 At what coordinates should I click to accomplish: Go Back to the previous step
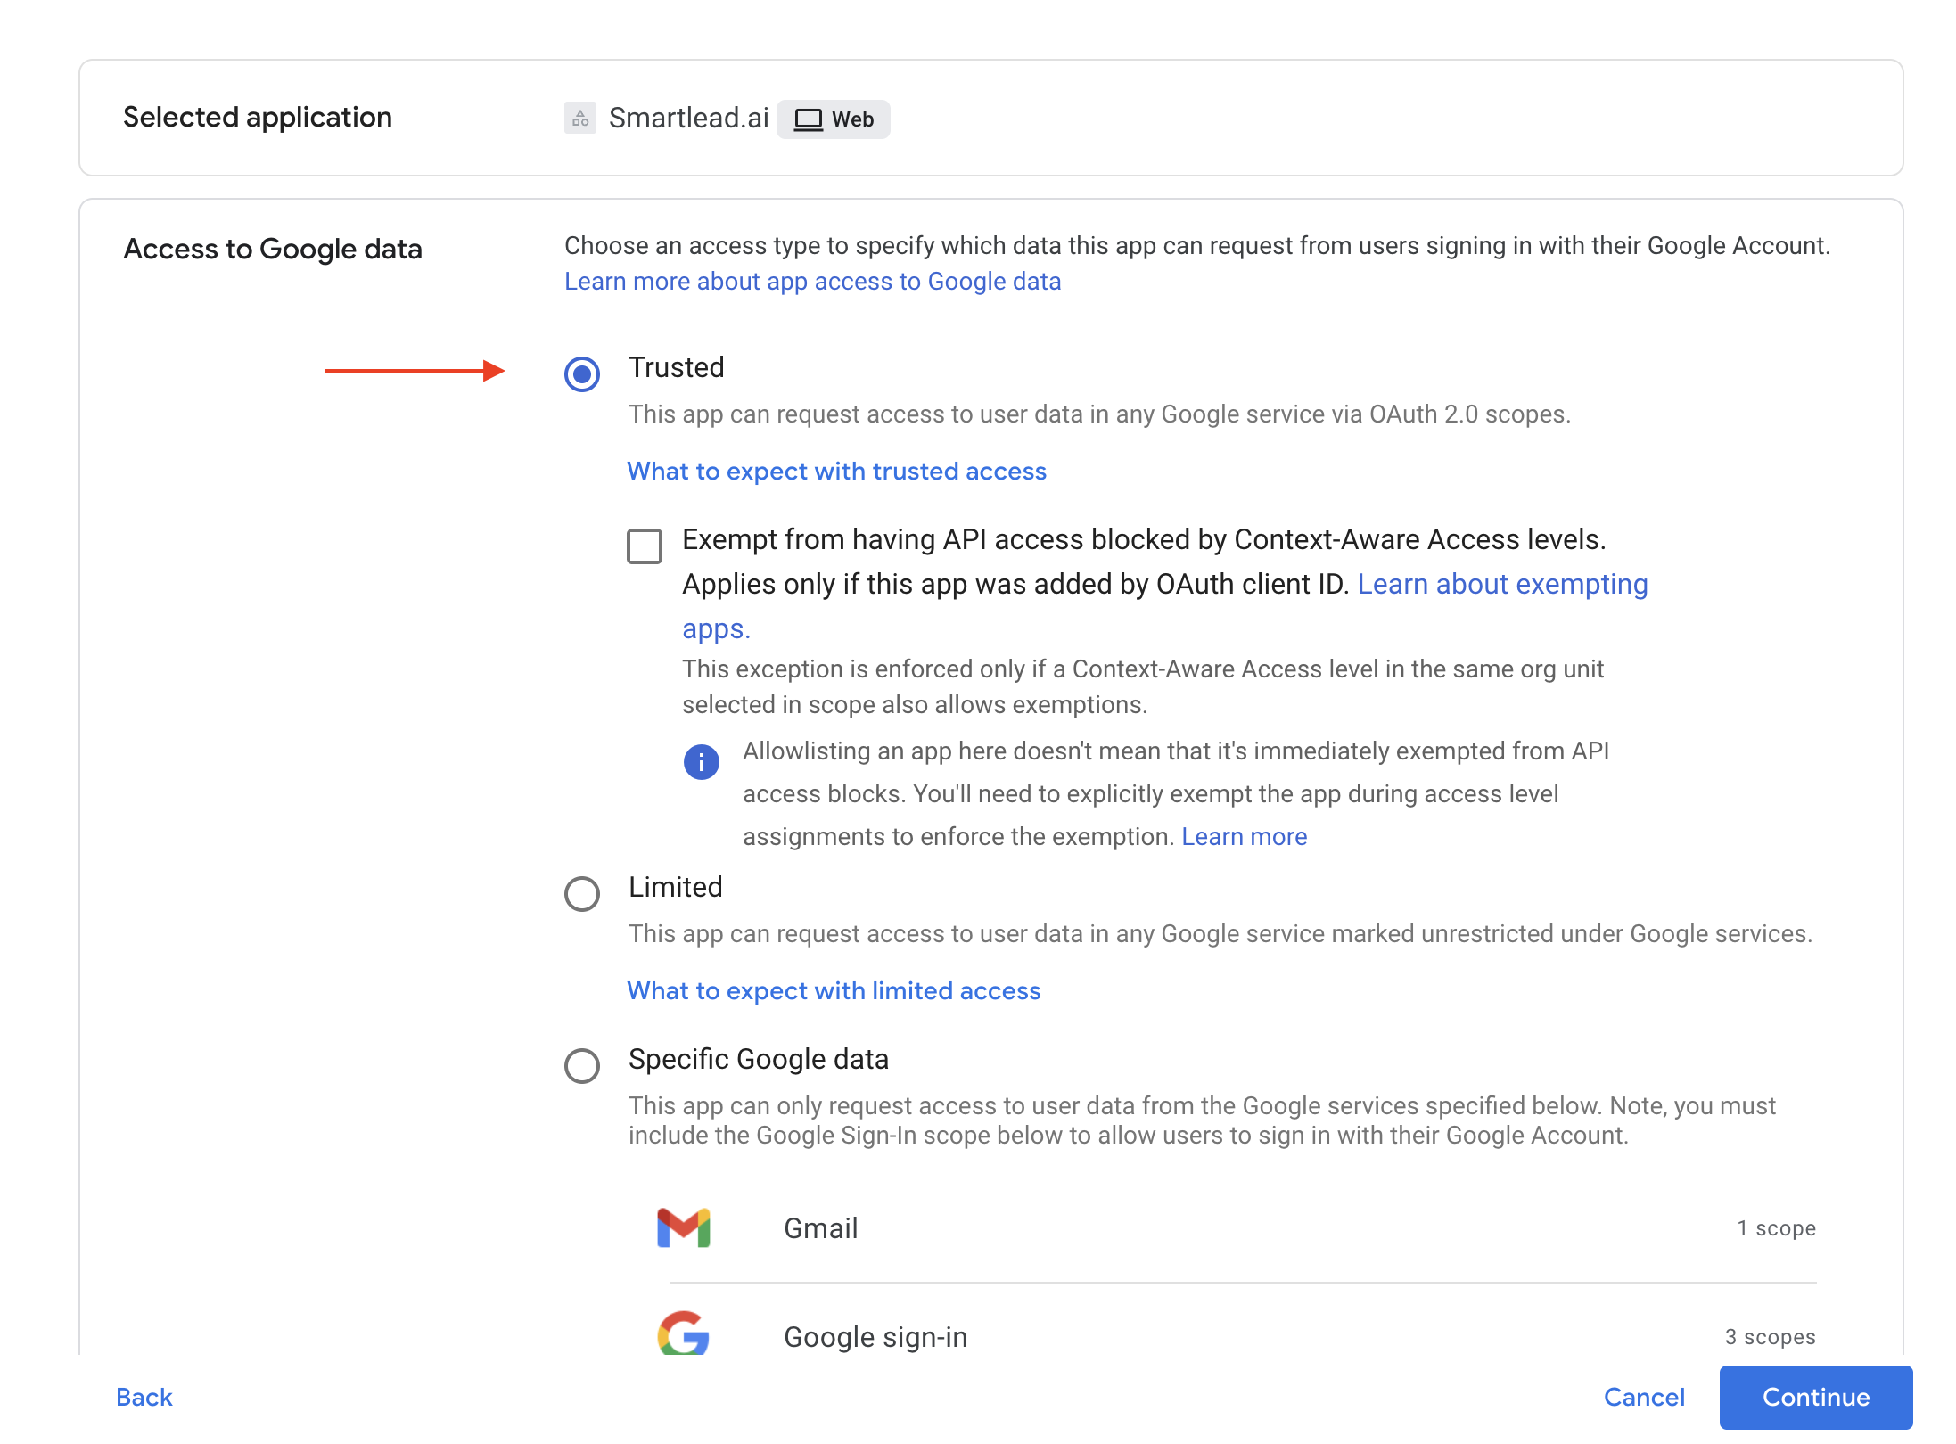(144, 1397)
